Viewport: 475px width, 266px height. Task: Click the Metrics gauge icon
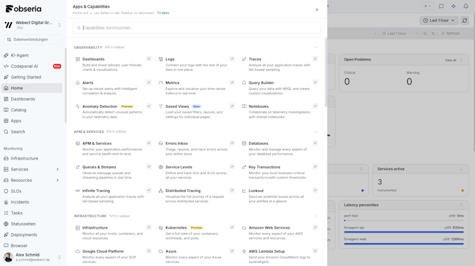click(x=161, y=83)
